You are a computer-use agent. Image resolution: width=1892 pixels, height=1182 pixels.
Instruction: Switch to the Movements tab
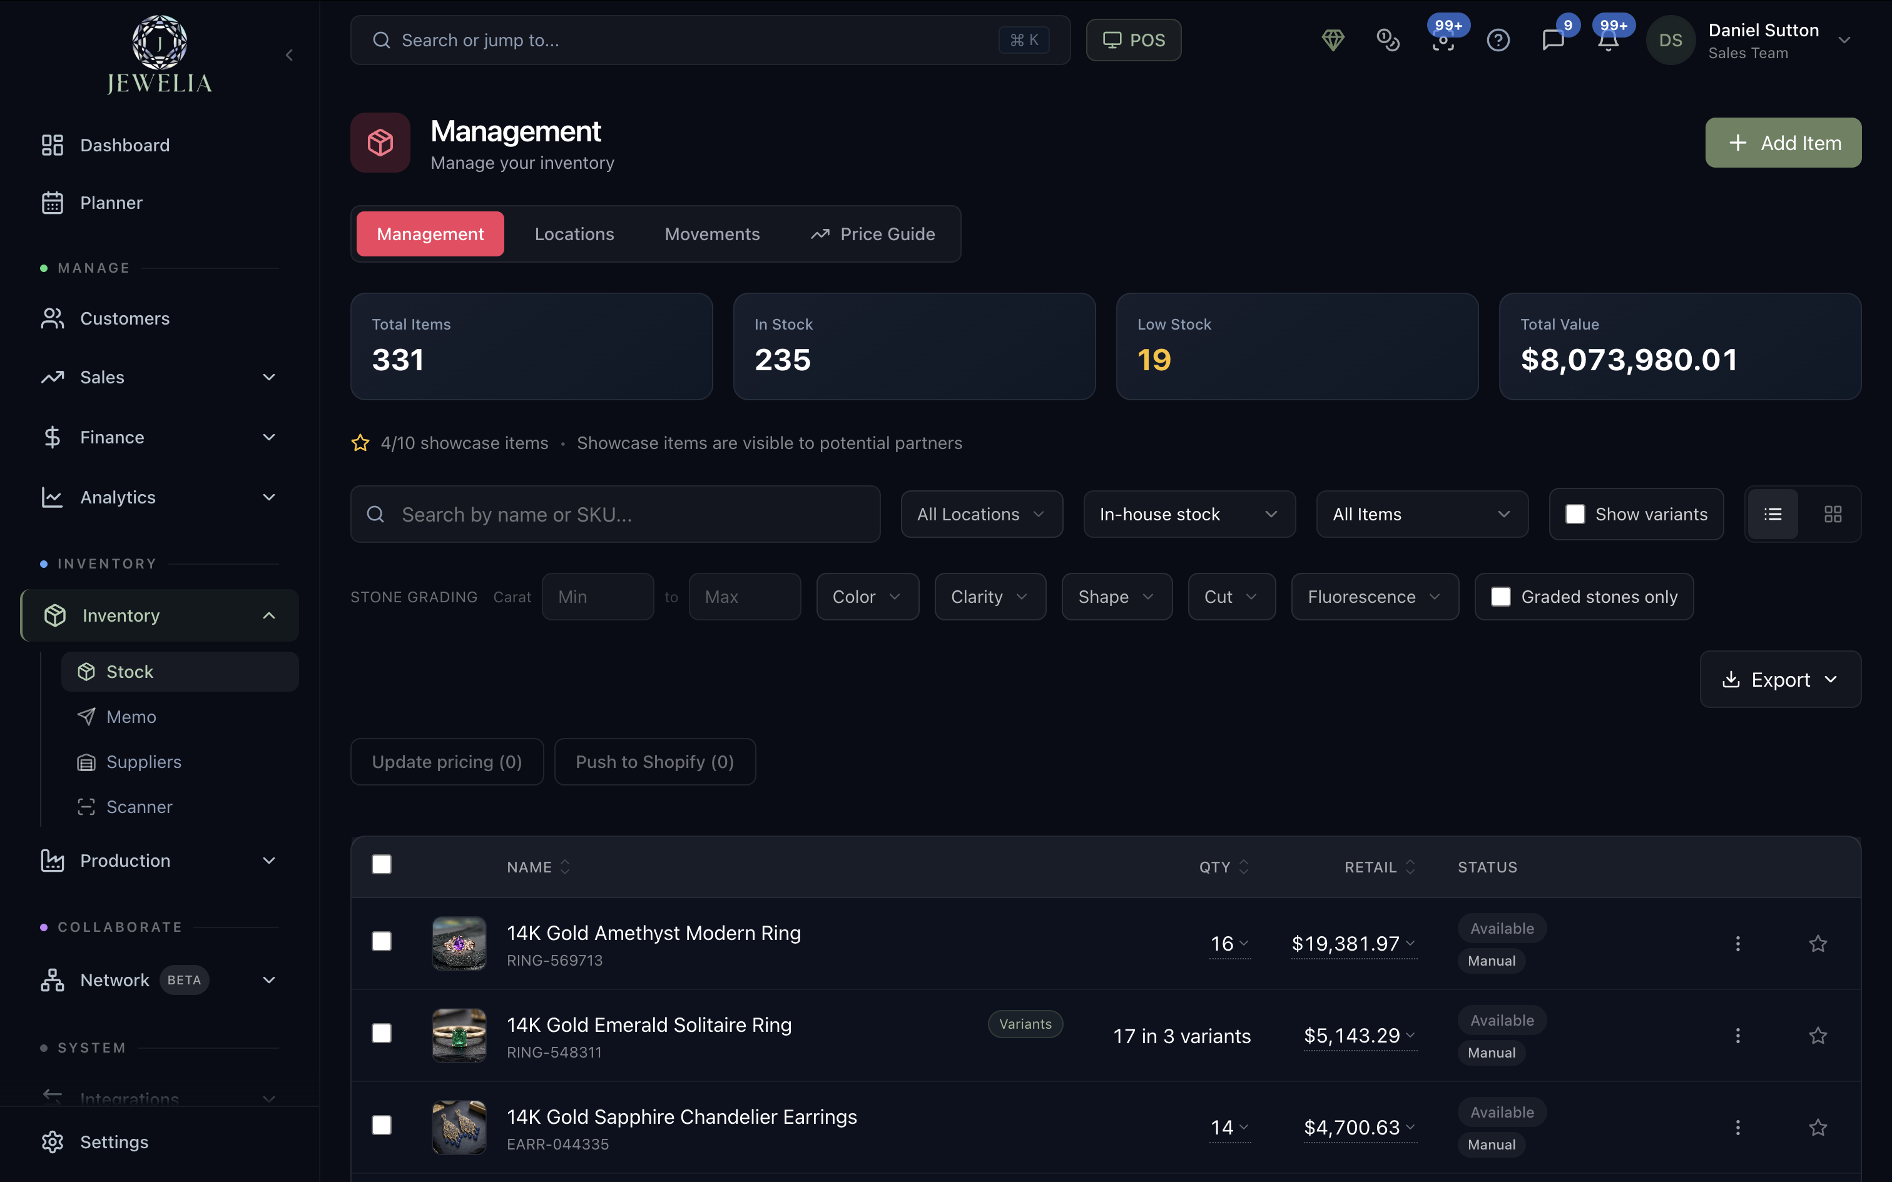pyautogui.click(x=711, y=234)
